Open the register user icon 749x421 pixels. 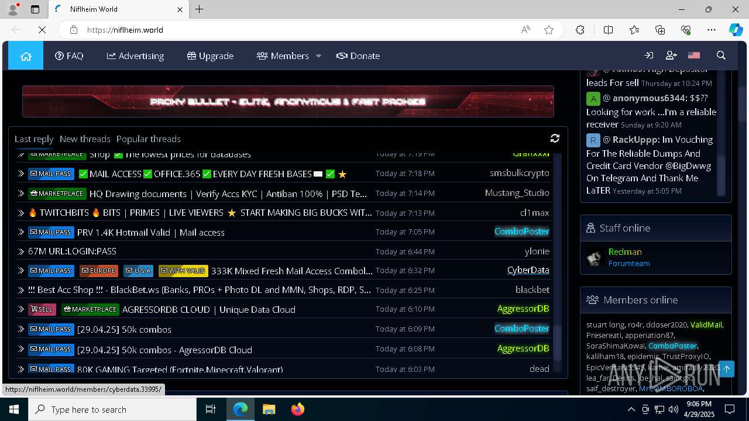[671, 56]
